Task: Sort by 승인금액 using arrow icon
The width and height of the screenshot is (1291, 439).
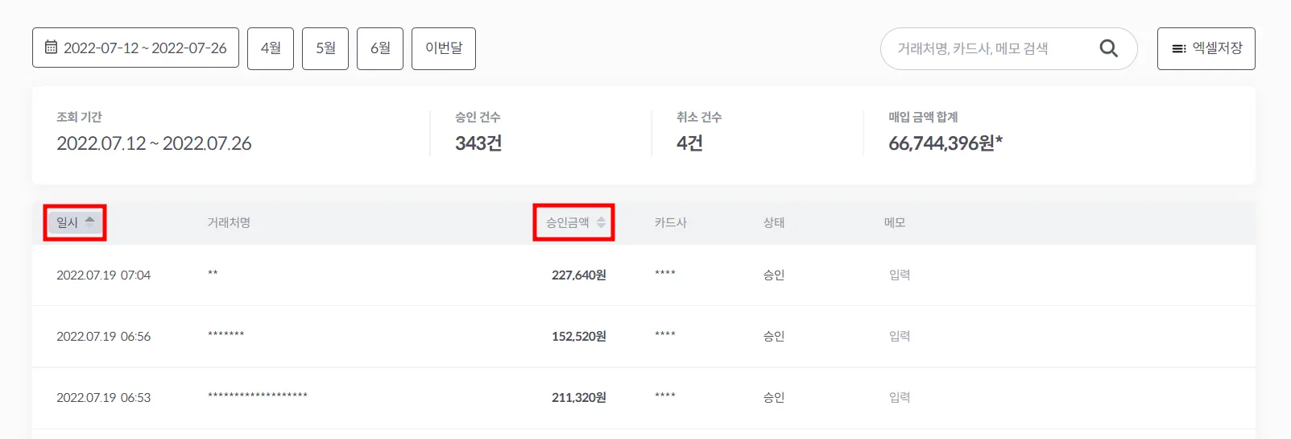Action: tap(601, 222)
